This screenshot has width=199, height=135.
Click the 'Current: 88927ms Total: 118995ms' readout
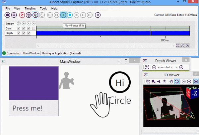(175, 15)
